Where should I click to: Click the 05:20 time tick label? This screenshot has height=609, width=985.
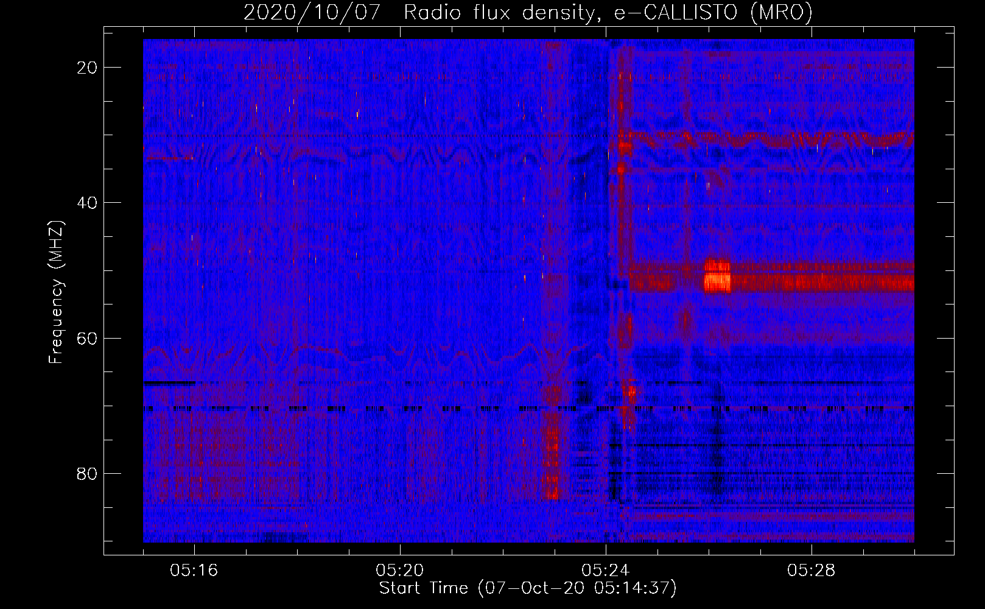(400, 571)
